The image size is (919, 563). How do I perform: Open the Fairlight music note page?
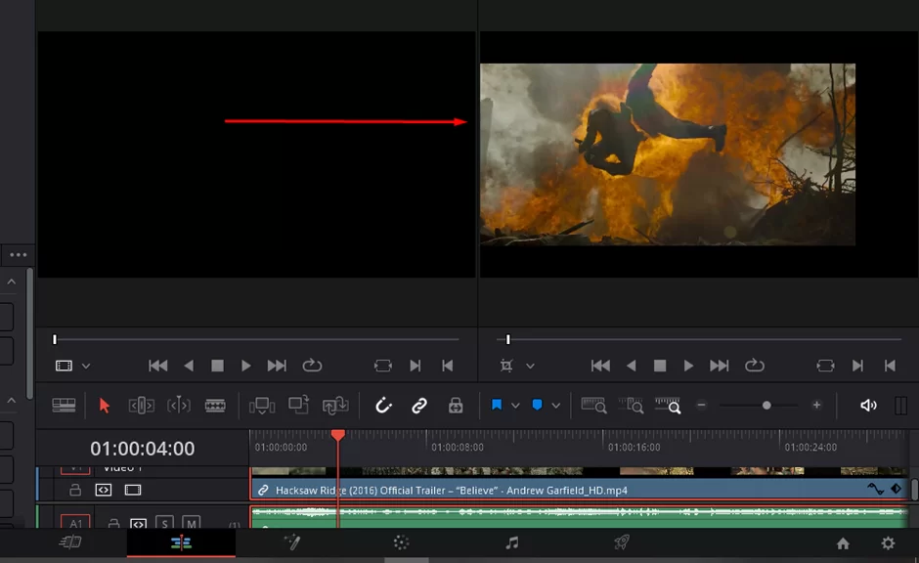coord(511,543)
